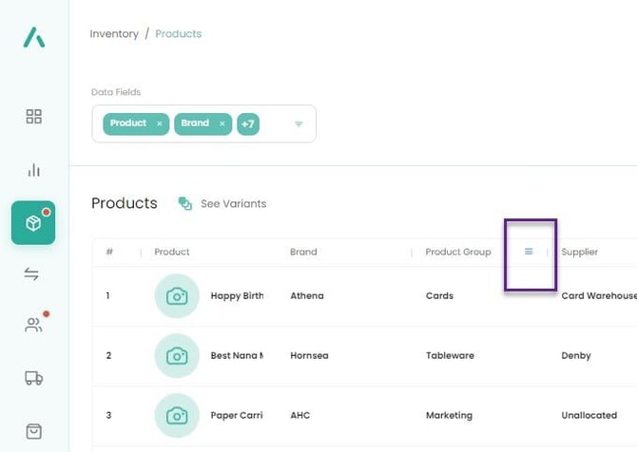Open the dashboard grid icon

point(34,117)
